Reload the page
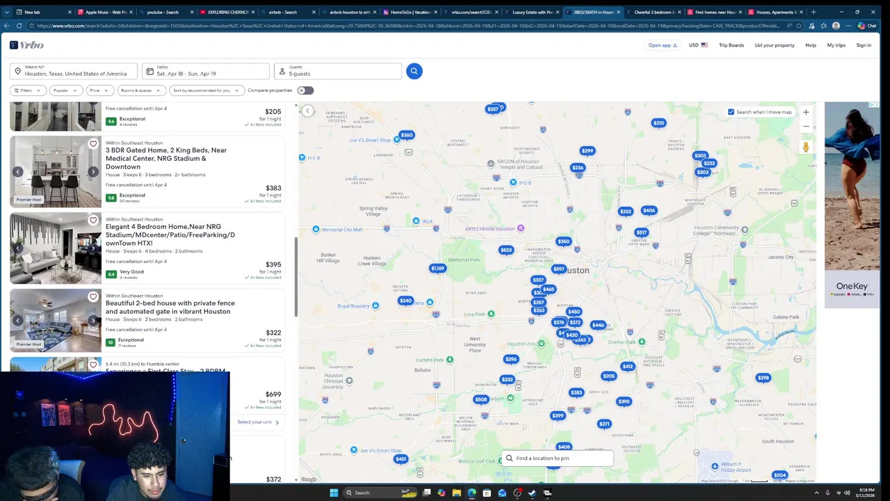 [x=19, y=26]
